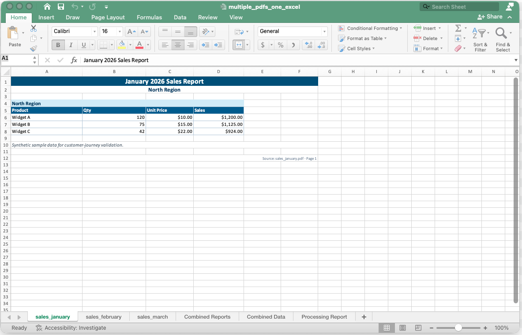
Task: Click the Search Sheet field
Action: 459,7
